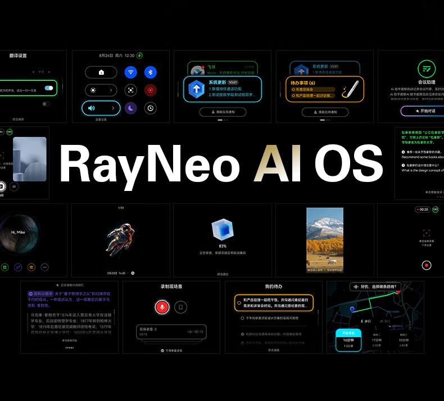
Task: Click left arrow beside 中文 language
Action: (x=33, y=72)
